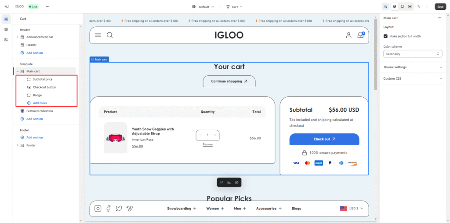This screenshot has width=450, height=223.
Task: Hide section using floating toolbar eye icon
Action: click(236, 182)
